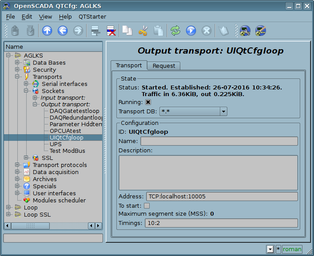Image resolution: width=314 pixels, height=256 pixels.
Task: Go up one level with the up-arrow icon
Action: click(x=47, y=31)
